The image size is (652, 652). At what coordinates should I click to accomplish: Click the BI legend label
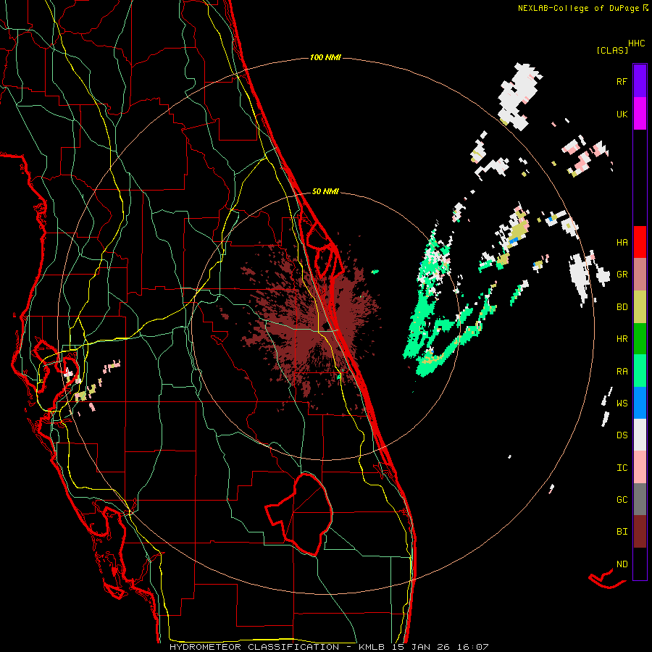[622, 532]
